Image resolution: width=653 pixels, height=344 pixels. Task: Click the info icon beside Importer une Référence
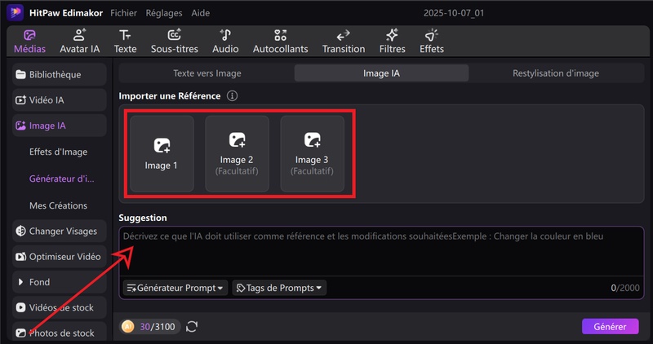[x=232, y=96]
